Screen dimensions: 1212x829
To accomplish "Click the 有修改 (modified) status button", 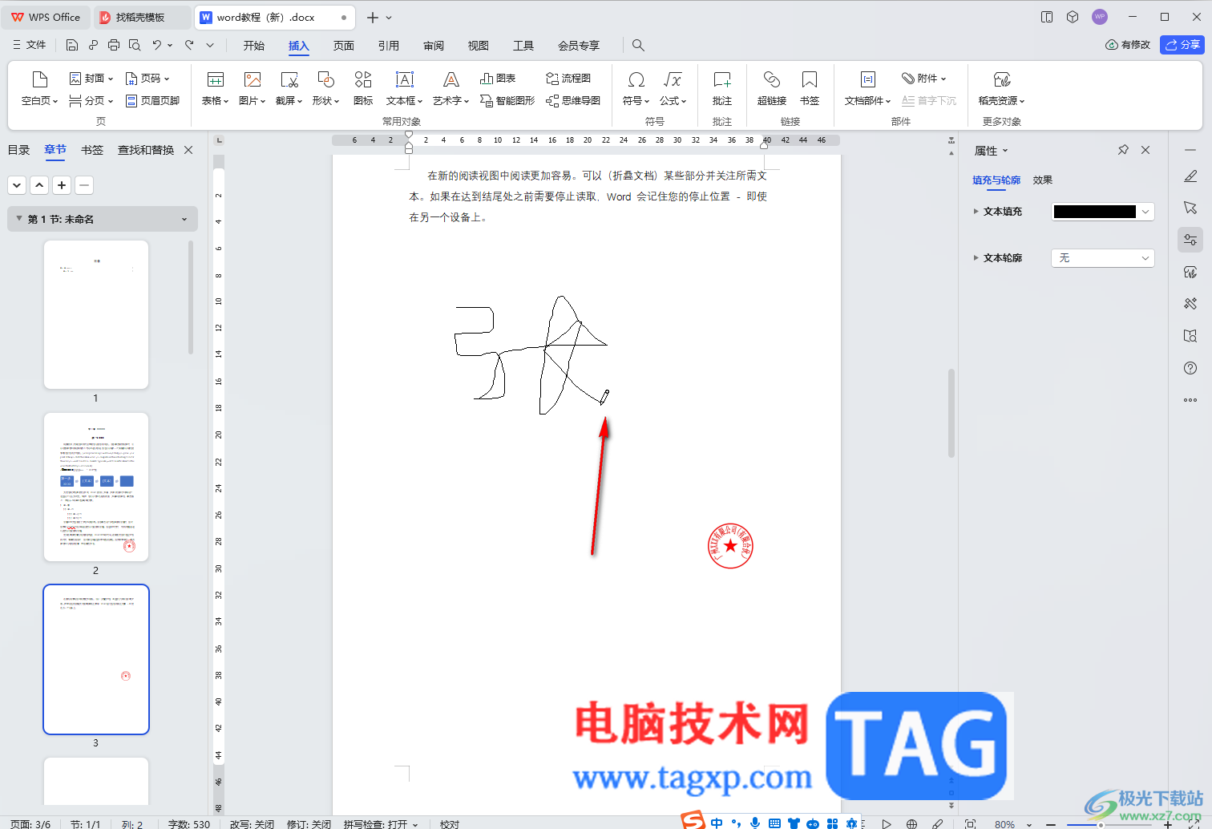I will [x=1128, y=45].
